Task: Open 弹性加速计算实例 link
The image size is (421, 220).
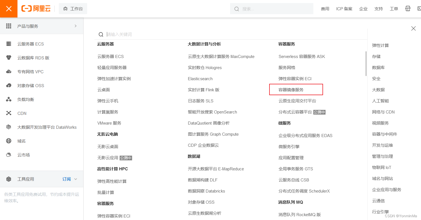Action: pyautogui.click(x=114, y=79)
